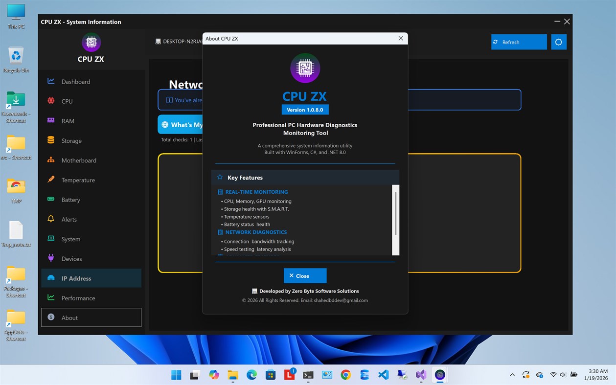Click the globe icon on What's My button
616x385 pixels.
pos(165,125)
